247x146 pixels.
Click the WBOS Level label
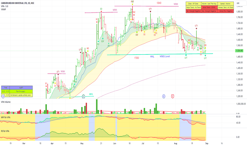coord(165,56)
